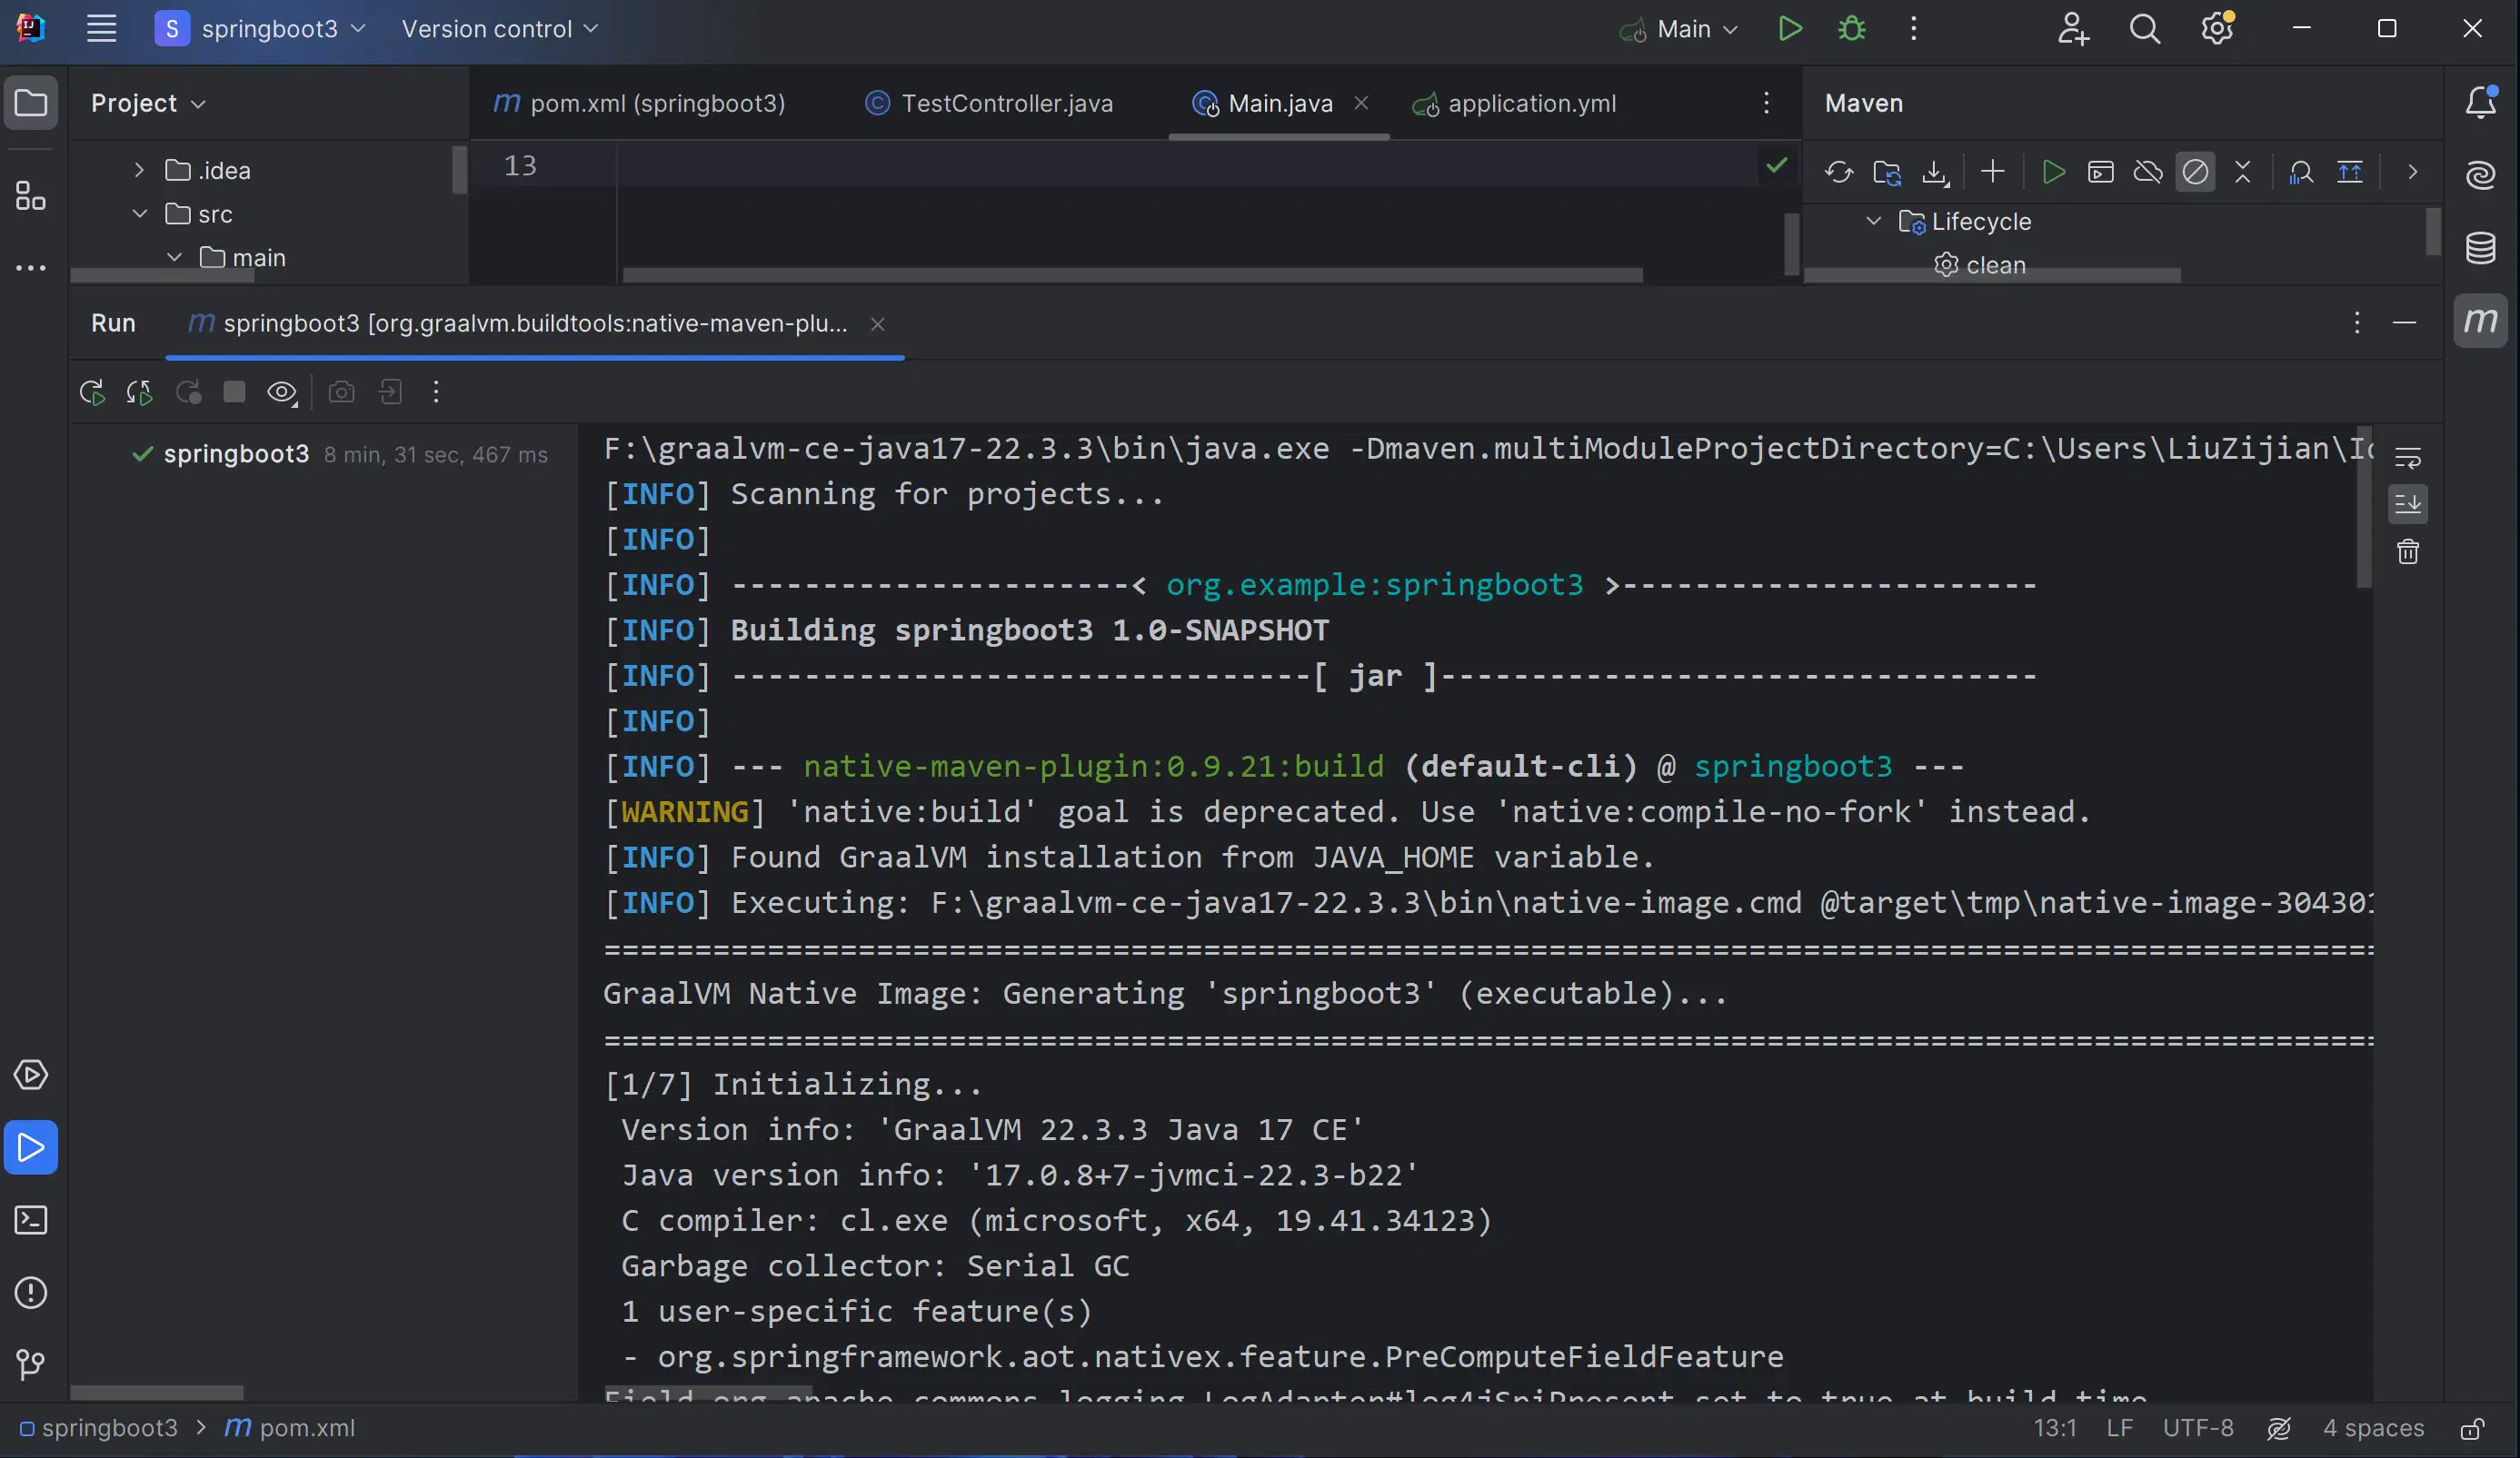Open the Terminal tool window
The image size is (2520, 1458).
click(x=31, y=1220)
